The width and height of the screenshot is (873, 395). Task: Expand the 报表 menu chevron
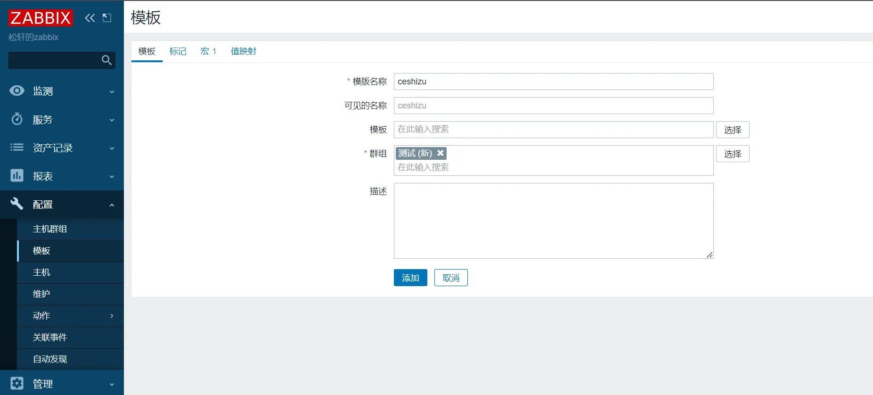pos(112,176)
